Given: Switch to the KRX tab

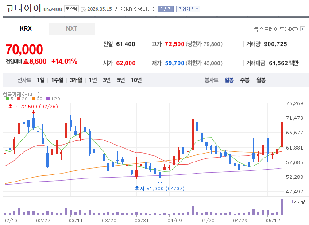Looking at the screenshot, I should pyautogui.click(x=26, y=28).
